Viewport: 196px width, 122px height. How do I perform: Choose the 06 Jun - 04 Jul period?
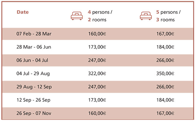click(x=32, y=60)
